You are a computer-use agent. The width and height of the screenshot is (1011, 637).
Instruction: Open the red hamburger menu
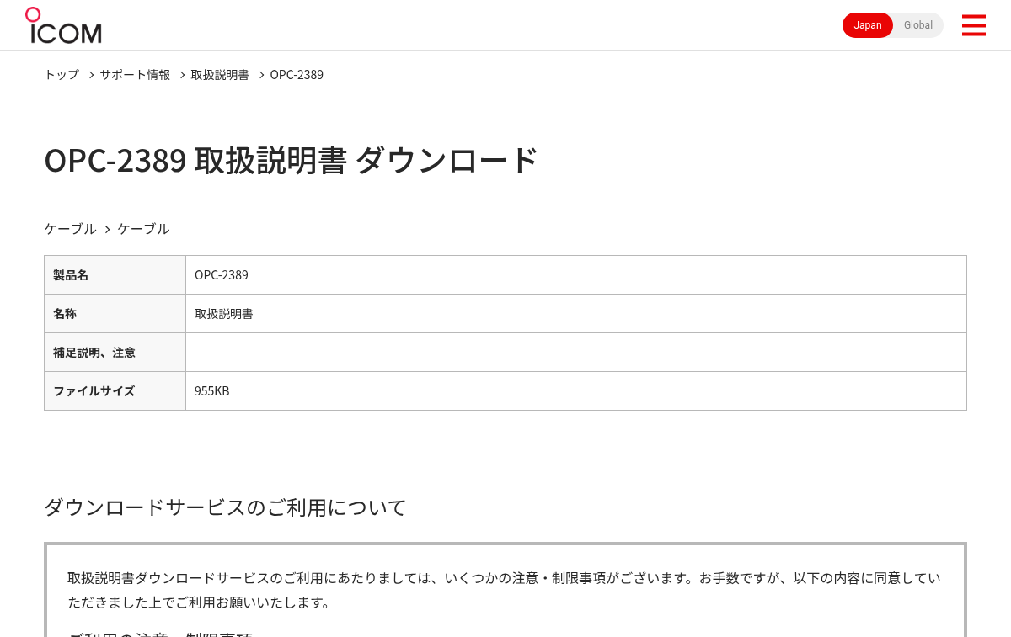coord(973,25)
